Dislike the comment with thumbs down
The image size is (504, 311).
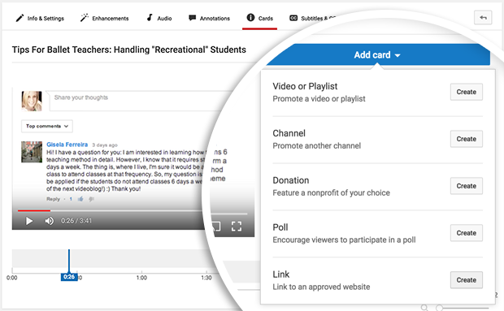(x=92, y=199)
